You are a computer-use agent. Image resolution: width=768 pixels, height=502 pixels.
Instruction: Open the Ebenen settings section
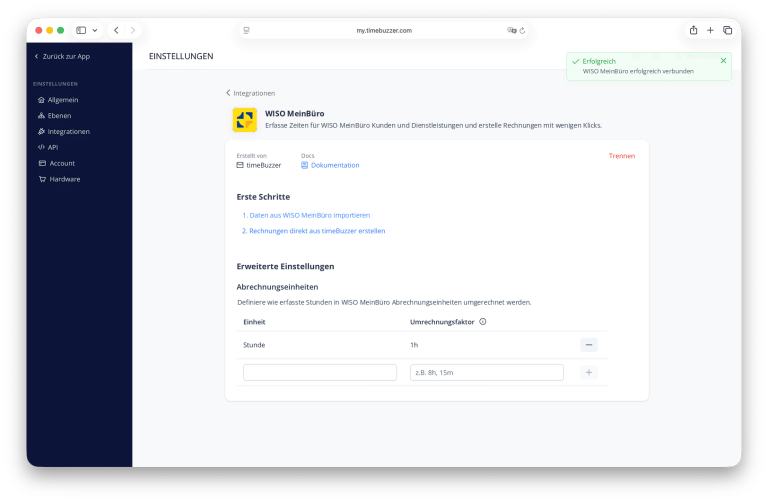coord(59,115)
